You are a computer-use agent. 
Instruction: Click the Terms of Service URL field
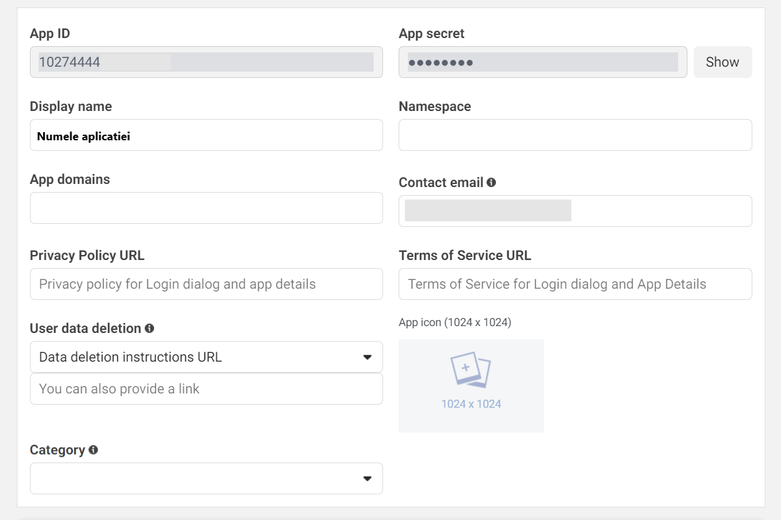coord(575,284)
